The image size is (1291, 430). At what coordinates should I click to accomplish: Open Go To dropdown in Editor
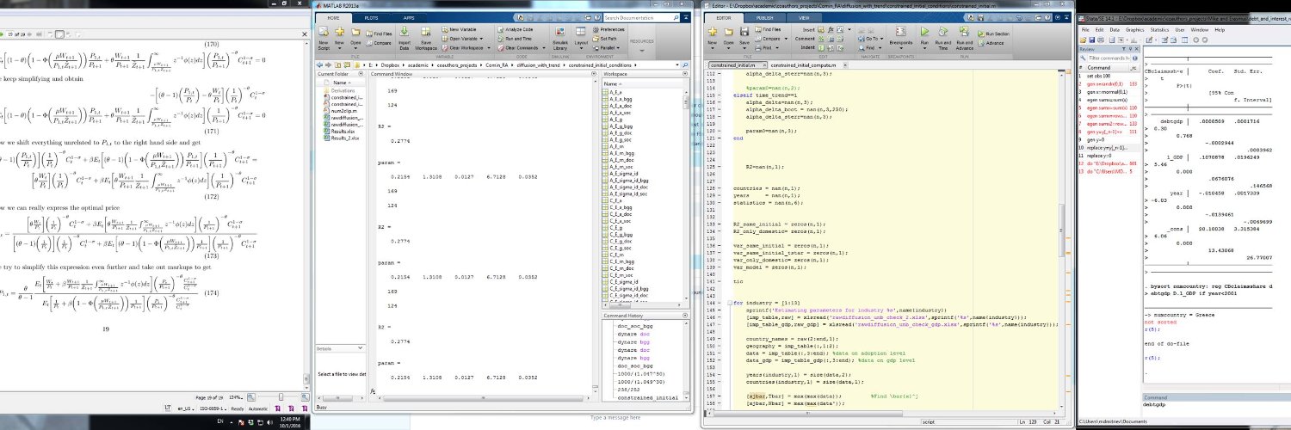tap(872, 38)
